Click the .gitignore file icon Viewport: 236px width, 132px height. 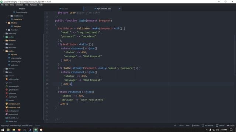[x=7, y=93]
